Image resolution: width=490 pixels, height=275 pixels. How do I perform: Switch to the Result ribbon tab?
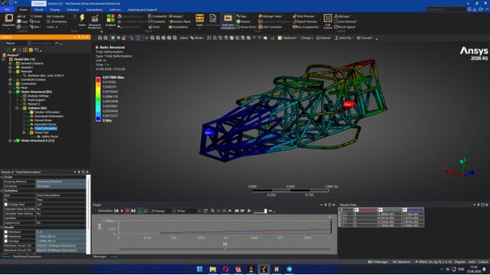coord(39,10)
